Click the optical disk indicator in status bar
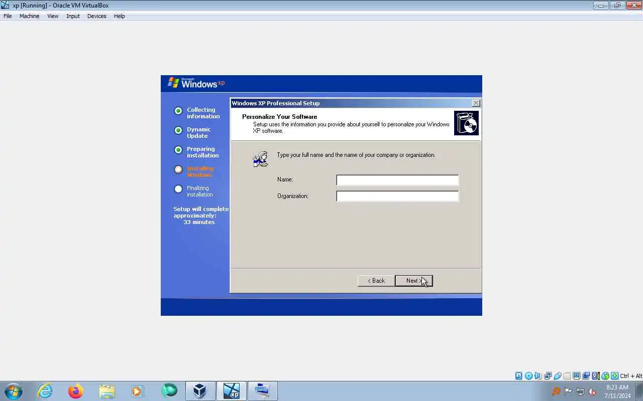Screen dimensions: 643x401 (528, 376)
